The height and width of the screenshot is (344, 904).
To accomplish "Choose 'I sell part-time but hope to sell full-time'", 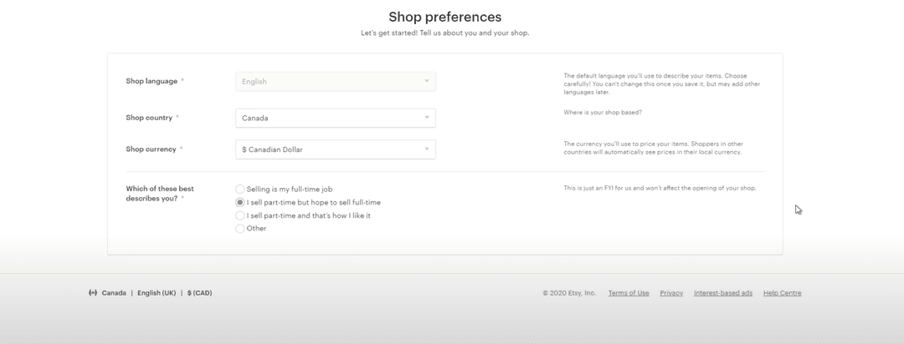I will coord(240,202).
